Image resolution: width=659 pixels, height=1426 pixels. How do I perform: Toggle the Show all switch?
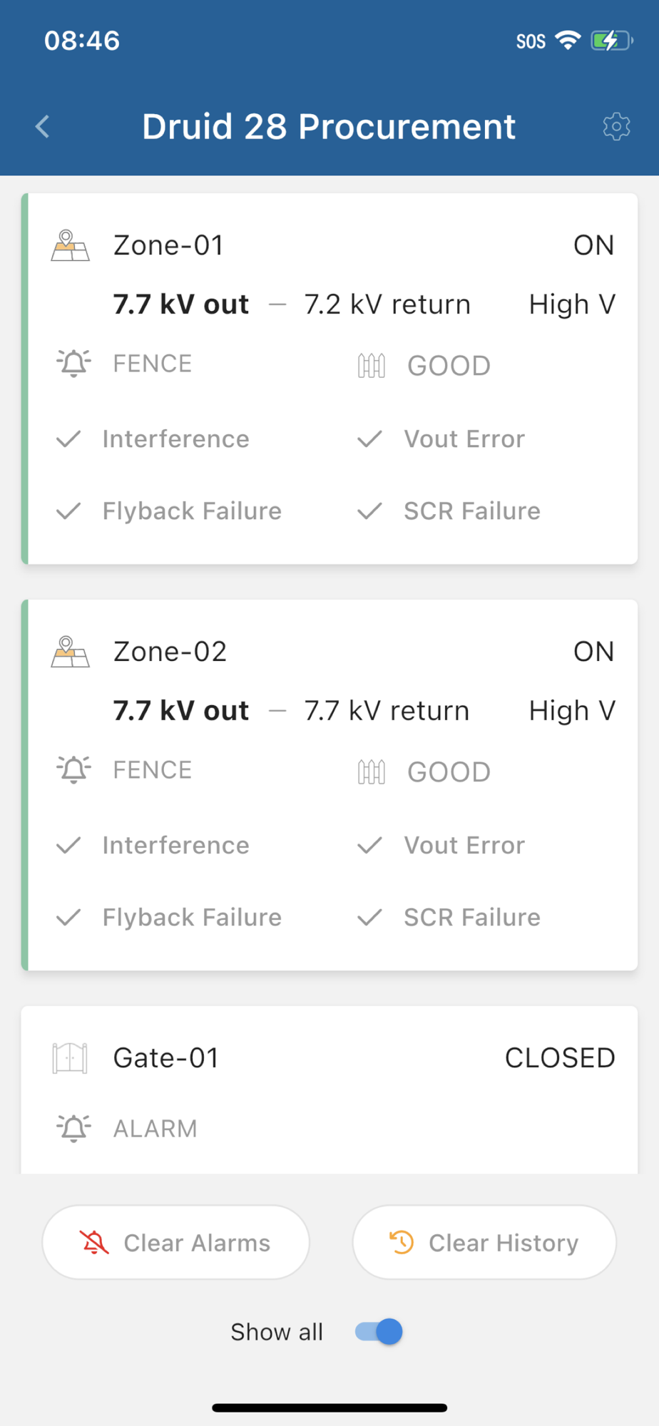pyautogui.click(x=379, y=1332)
